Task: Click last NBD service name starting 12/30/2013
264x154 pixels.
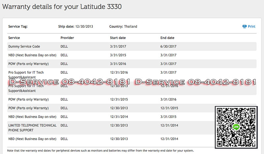Action: tap(32, 139)
